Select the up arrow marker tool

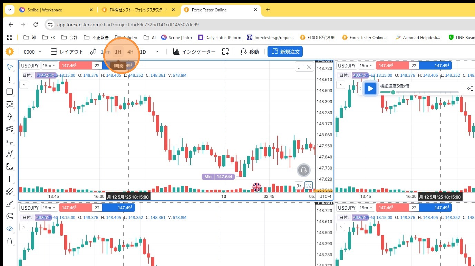[x=10, y=117]
